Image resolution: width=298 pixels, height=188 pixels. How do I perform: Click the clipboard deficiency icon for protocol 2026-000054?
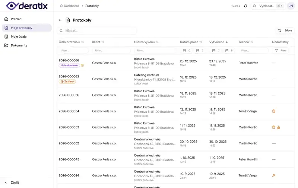(274, 111)
